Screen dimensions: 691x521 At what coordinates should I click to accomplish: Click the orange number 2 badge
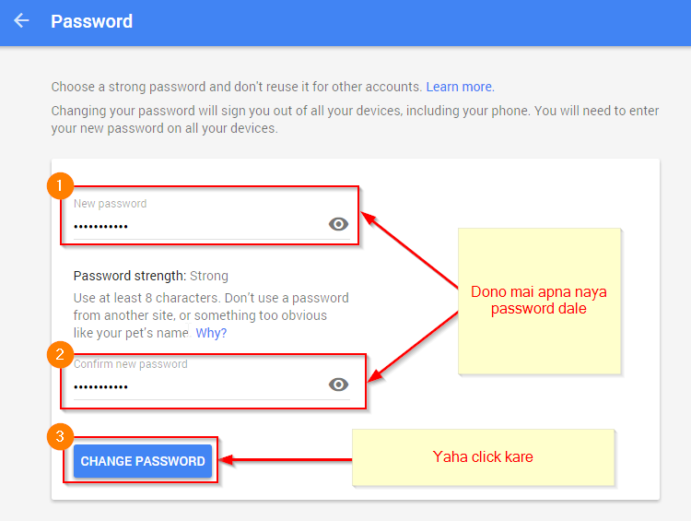[60, 354]
